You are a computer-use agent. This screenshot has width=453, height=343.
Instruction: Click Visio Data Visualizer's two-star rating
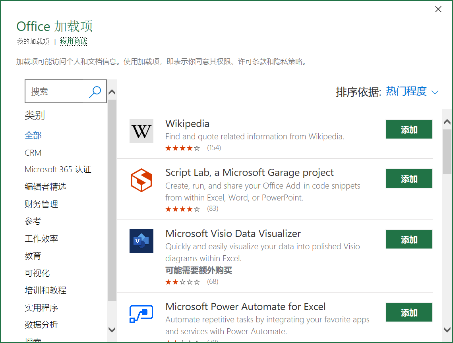pyautogui.click(x=182, y=281)
